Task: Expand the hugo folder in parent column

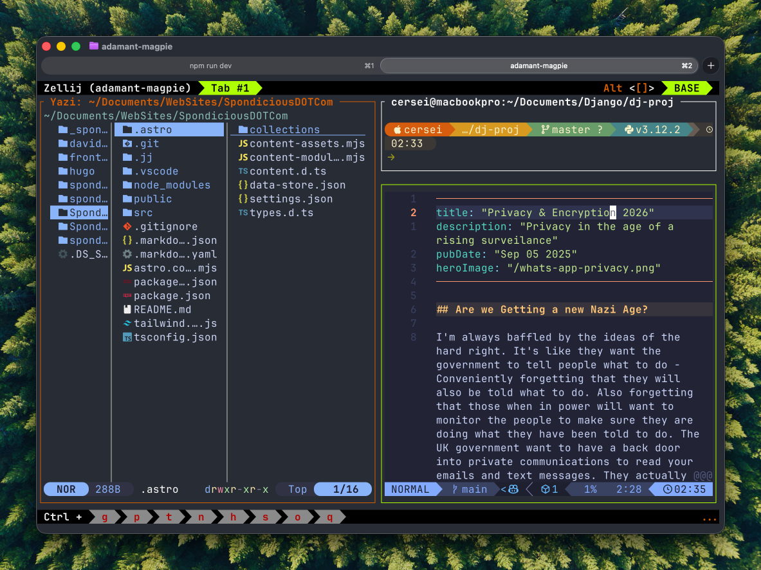Action: point(82,171)
